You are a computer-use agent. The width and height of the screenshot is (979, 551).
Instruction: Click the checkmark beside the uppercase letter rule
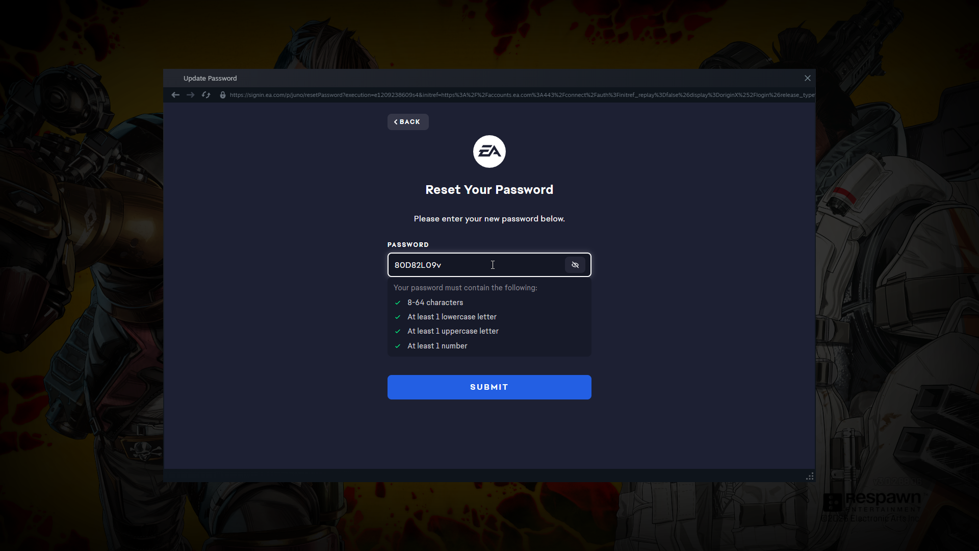tap(398, 331)
